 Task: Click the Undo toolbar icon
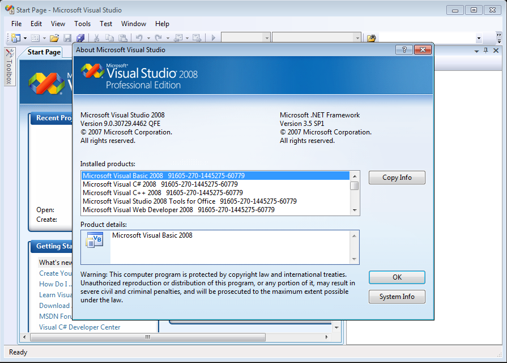(139, 38)
